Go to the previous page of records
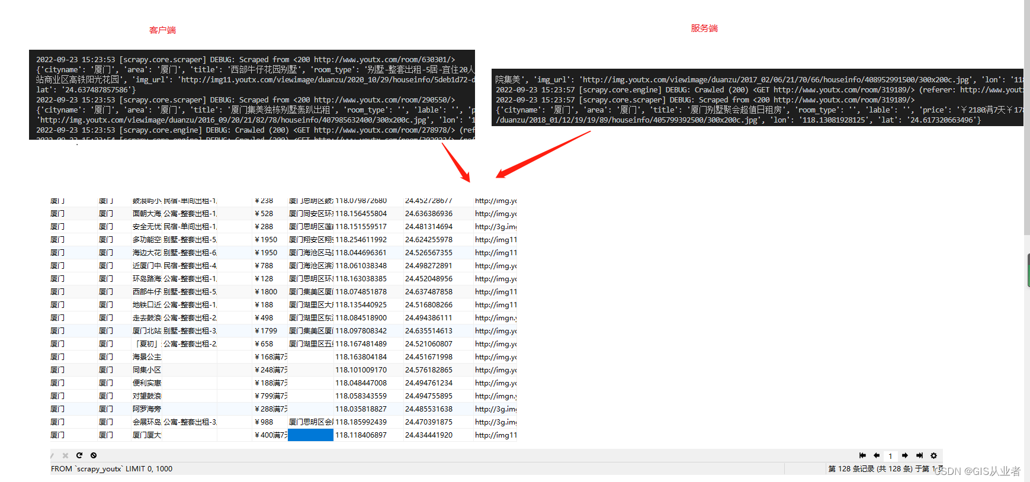1030x482 pixels. point(877,455)
